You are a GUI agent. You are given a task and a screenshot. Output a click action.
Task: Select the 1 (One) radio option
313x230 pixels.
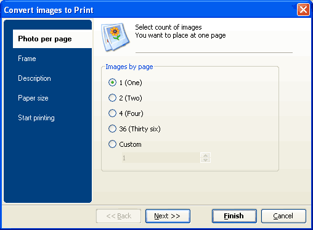(x=125, y=83)
